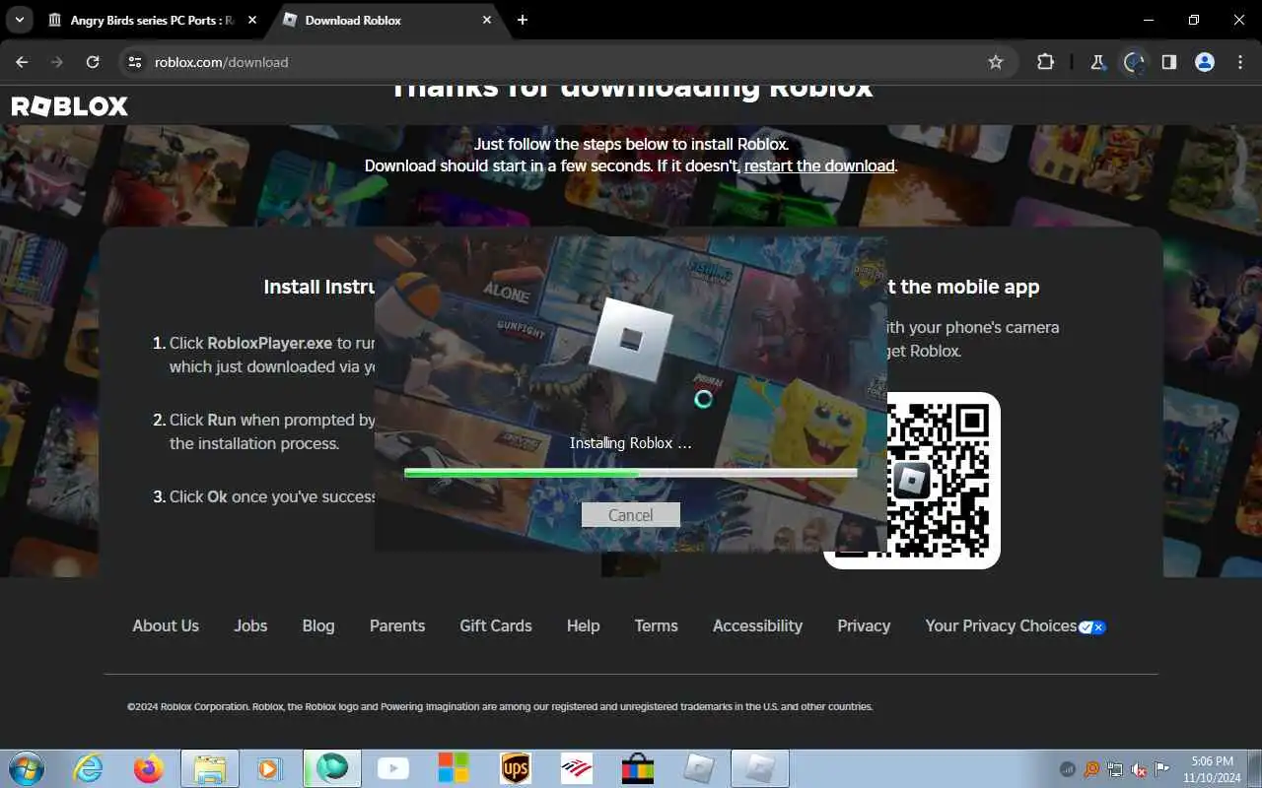1262x788 pixels.
Task: Go forward in browser history
Action: [57, 62]
